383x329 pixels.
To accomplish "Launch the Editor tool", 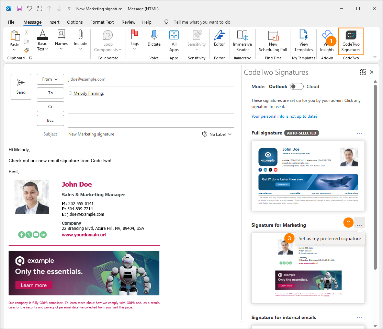I will (x=219, y=38).
